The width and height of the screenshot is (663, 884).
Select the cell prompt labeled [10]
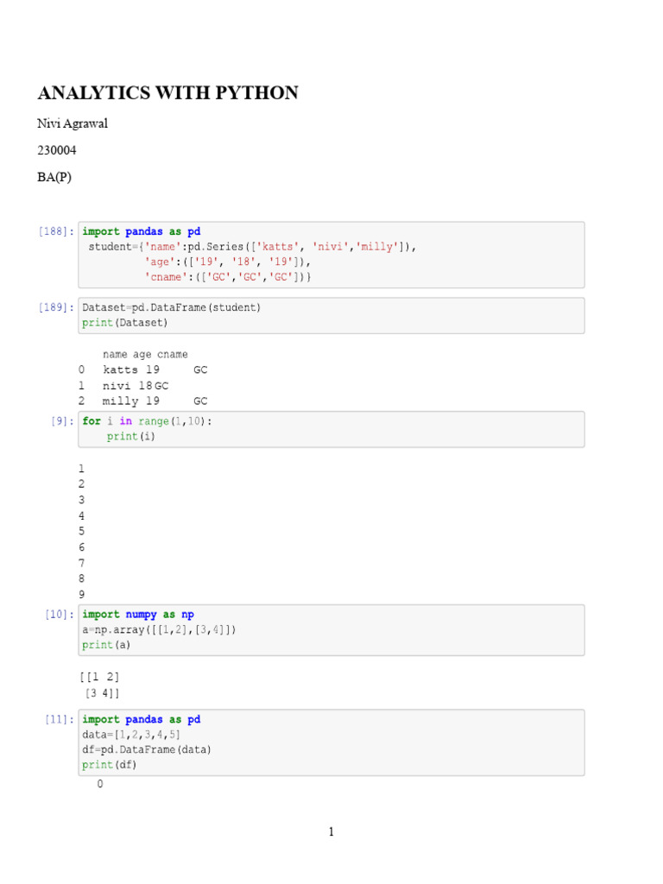59,615
